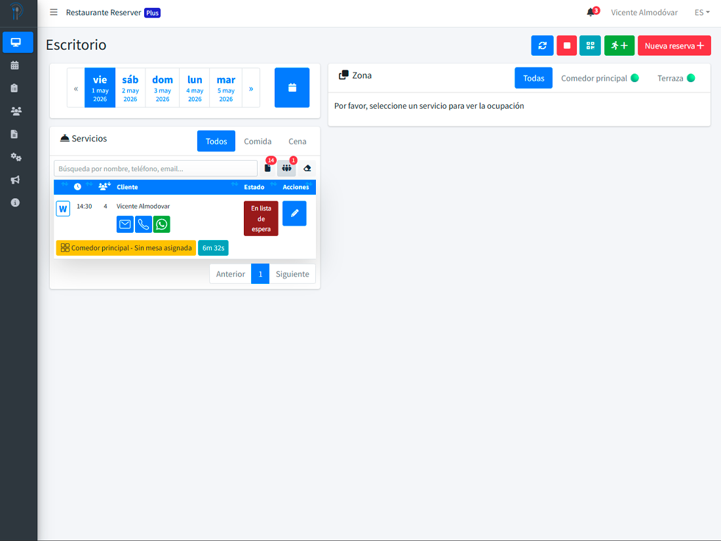Click the teal QR code button
The height and width of the screenshot is (541, 721).
[590, 45]
